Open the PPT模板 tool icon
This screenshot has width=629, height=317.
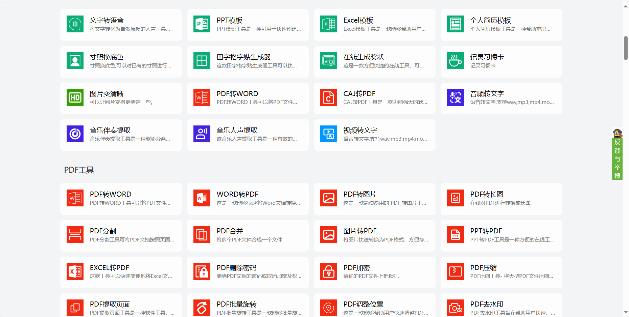point(202,24)
